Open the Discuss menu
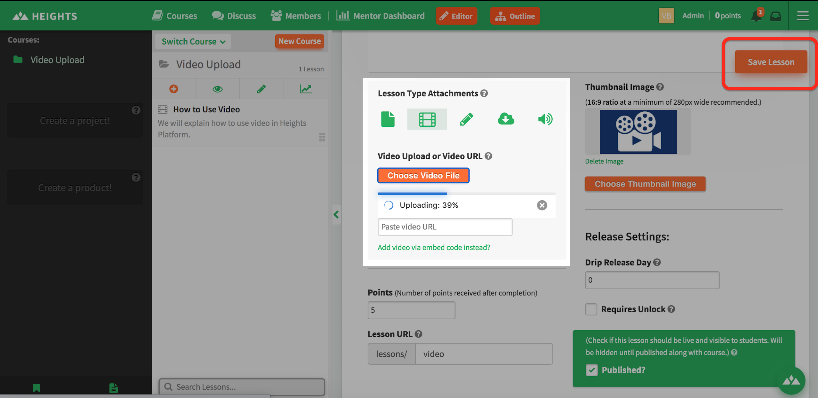Image resolution: width=818 pixels, height=398 pixels. tap(234, 16)
